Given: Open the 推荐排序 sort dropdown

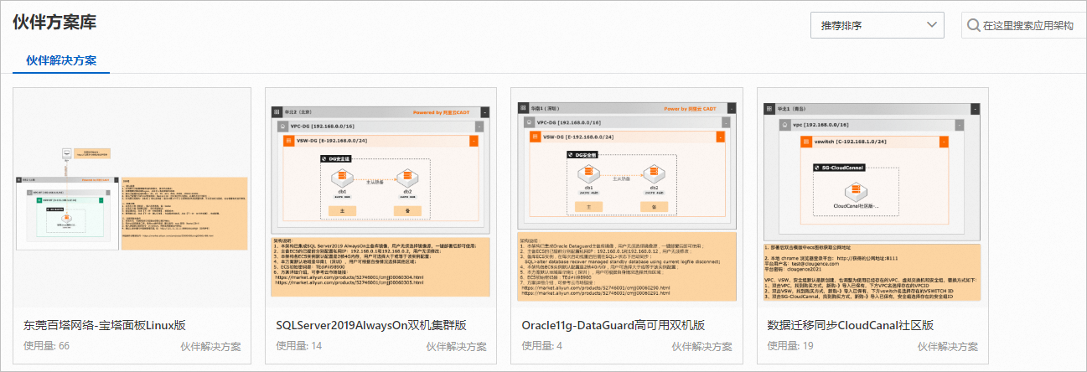Looking at the screenshot, I should point(877,25).
